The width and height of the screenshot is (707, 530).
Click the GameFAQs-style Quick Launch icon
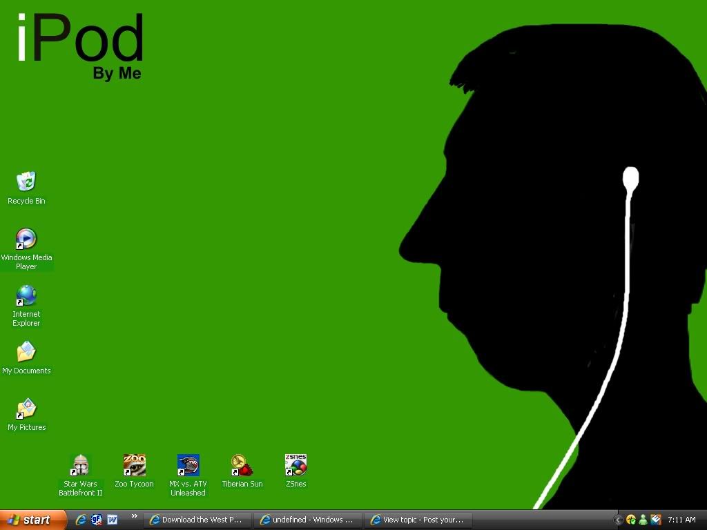pyautogui.click(x=97, y=520)
